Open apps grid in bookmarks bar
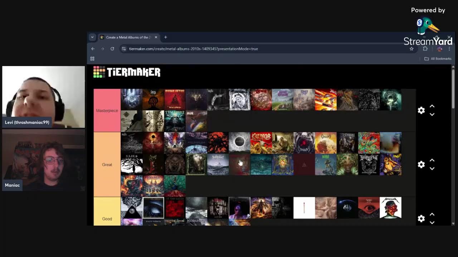 point(92,59)
